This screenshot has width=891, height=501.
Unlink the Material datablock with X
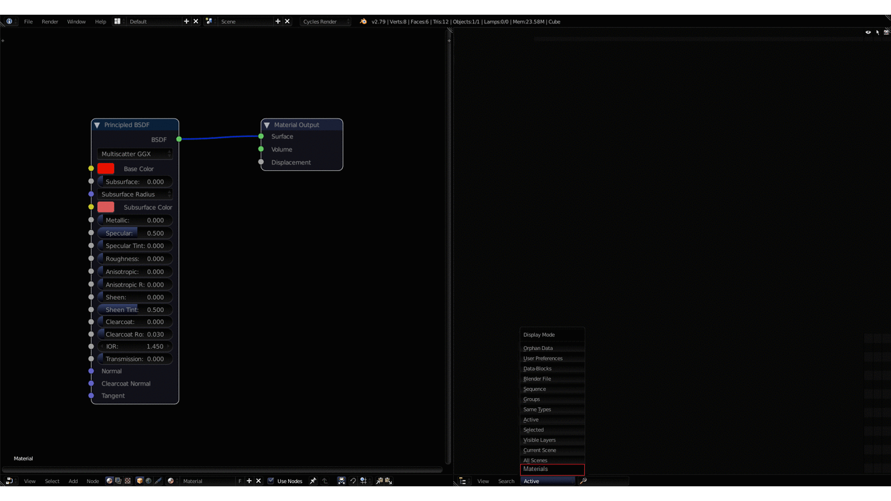click(x=259, y=481)
